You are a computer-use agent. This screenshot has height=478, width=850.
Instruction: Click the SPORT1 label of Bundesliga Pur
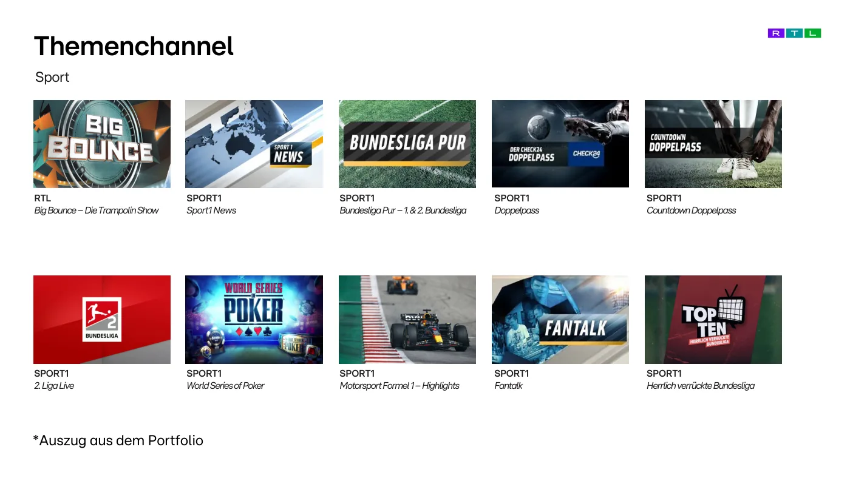pos(357,198)
